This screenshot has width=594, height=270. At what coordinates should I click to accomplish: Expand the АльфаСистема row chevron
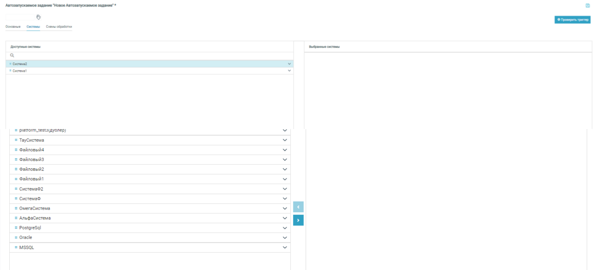tap(285, 218)
